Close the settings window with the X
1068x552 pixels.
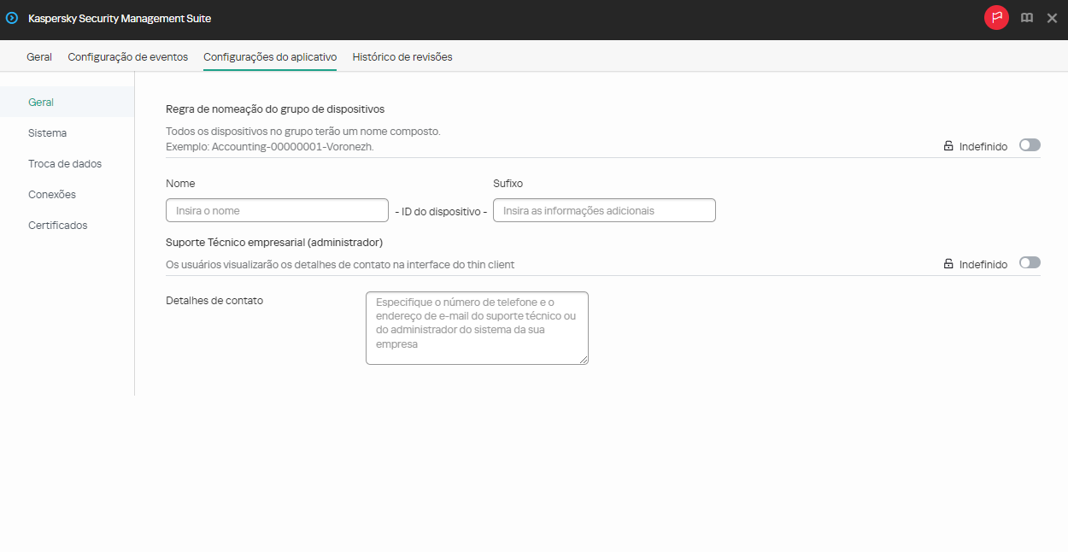pyautogui.click(x=1052, y=17)
